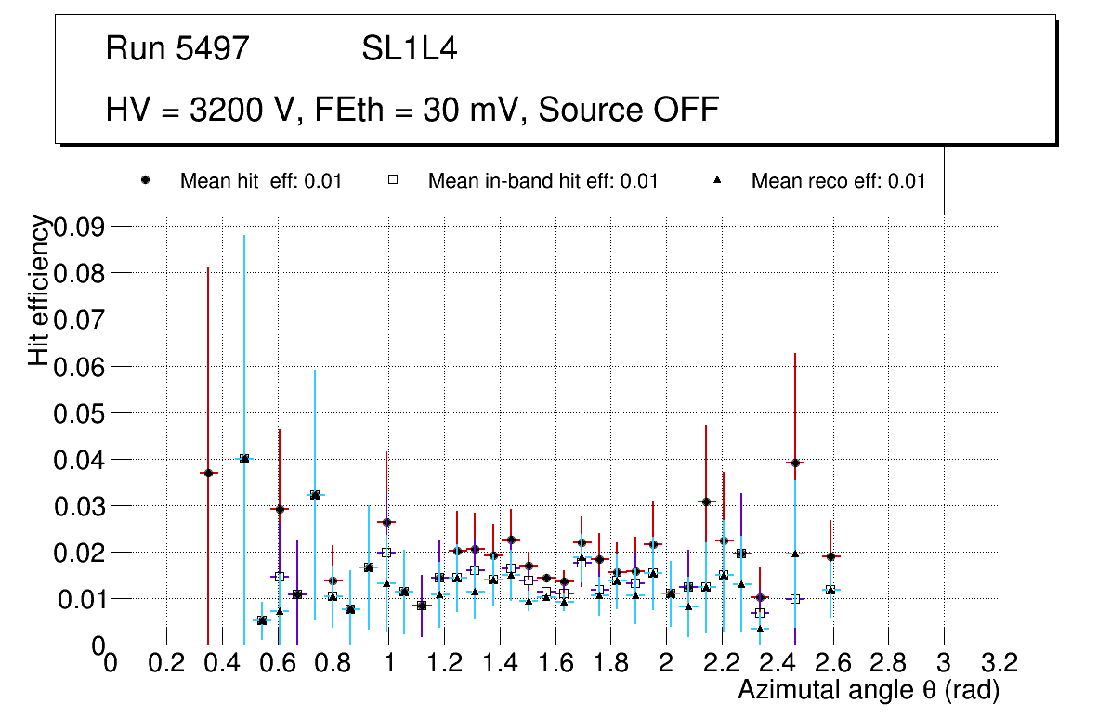
Task: Select the leftmost circle data point near 0.35 rad
Action: click(208, 473)
